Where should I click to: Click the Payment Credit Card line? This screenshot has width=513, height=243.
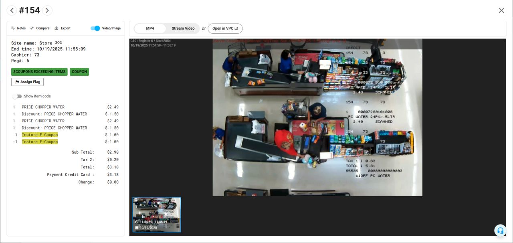point(83,174)
